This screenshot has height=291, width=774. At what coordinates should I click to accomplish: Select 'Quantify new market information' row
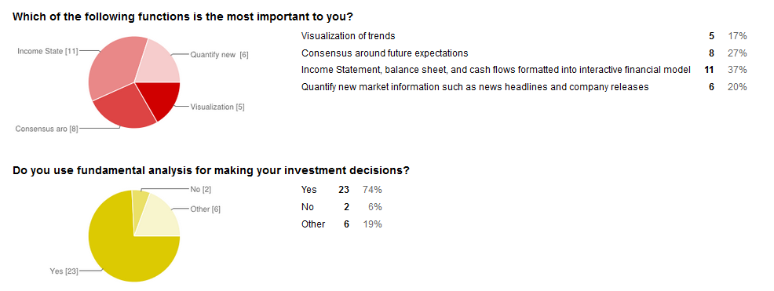click(x=524, y=87)
